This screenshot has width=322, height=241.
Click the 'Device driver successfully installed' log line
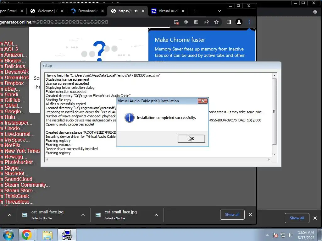click(71, 149)
